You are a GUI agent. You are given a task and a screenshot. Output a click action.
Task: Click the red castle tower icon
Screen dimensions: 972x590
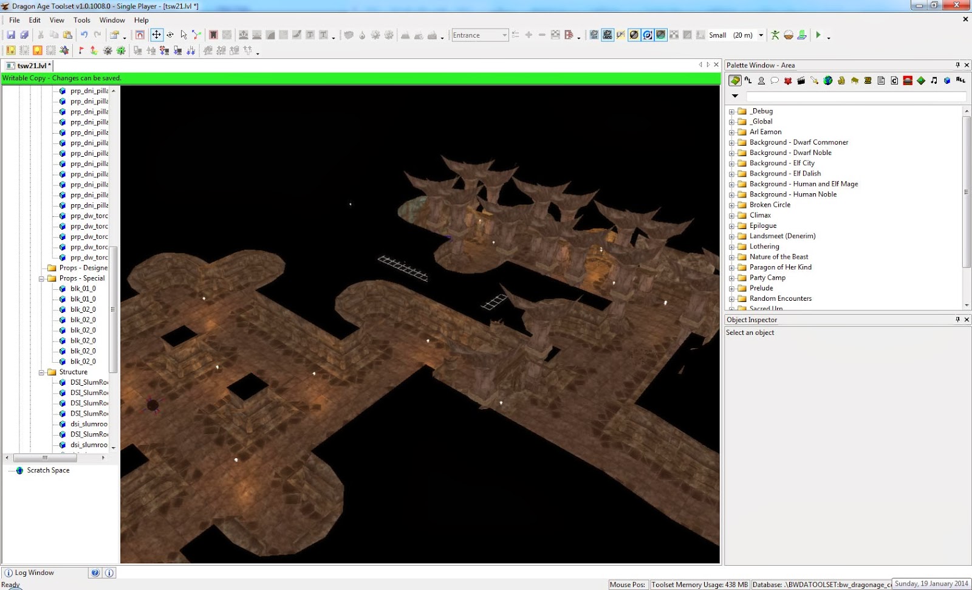coord(213,35)
